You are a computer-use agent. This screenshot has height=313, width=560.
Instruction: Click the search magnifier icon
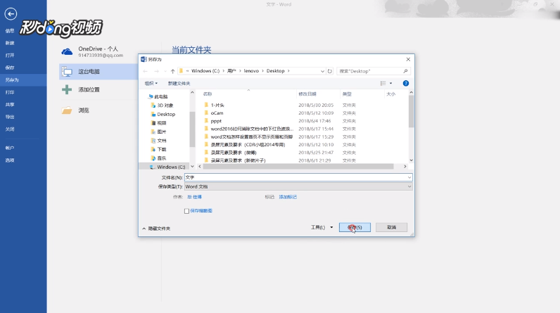pyautogui.click(x=405, y=71)
